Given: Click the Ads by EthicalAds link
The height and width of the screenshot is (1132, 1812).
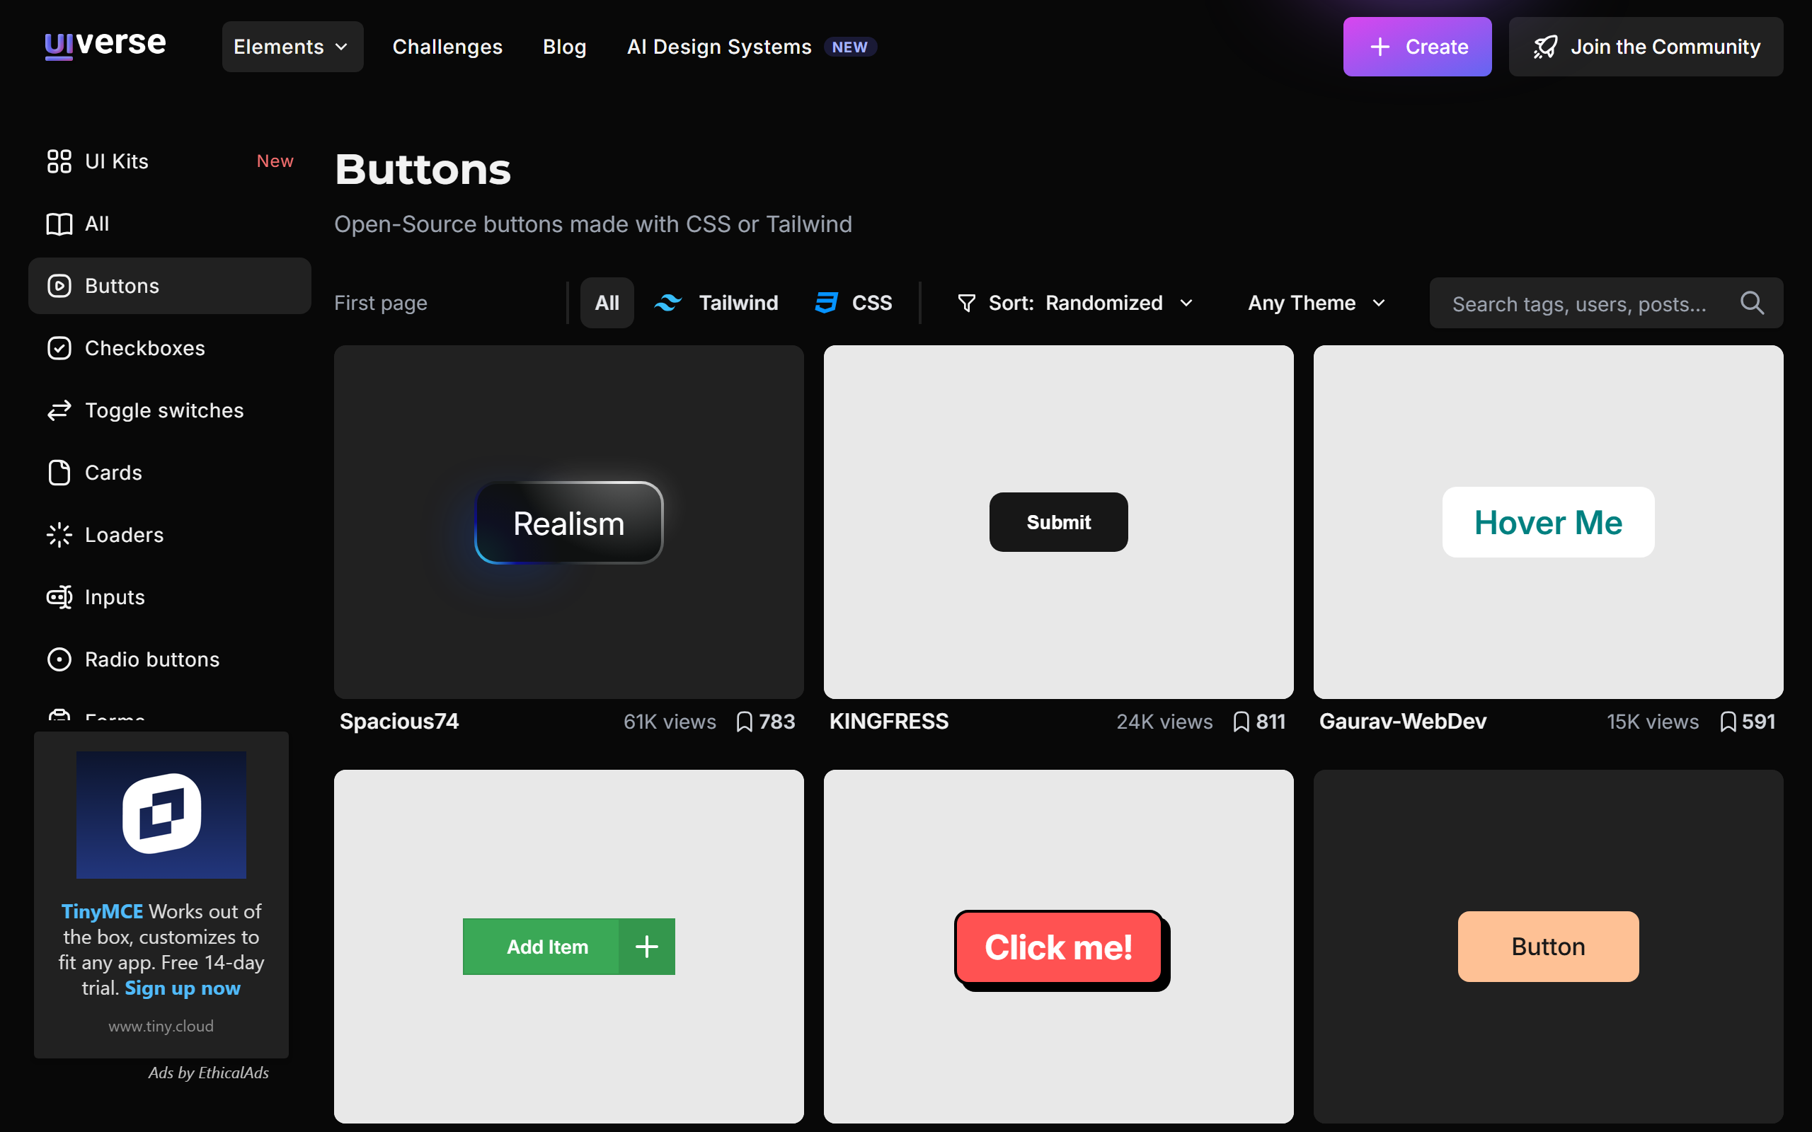Looking at the screenshot, I should click(x=208, y=1072).
